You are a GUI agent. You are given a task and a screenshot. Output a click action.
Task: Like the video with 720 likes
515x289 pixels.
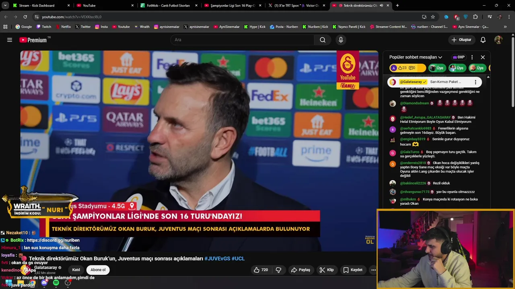pos(261,270)
